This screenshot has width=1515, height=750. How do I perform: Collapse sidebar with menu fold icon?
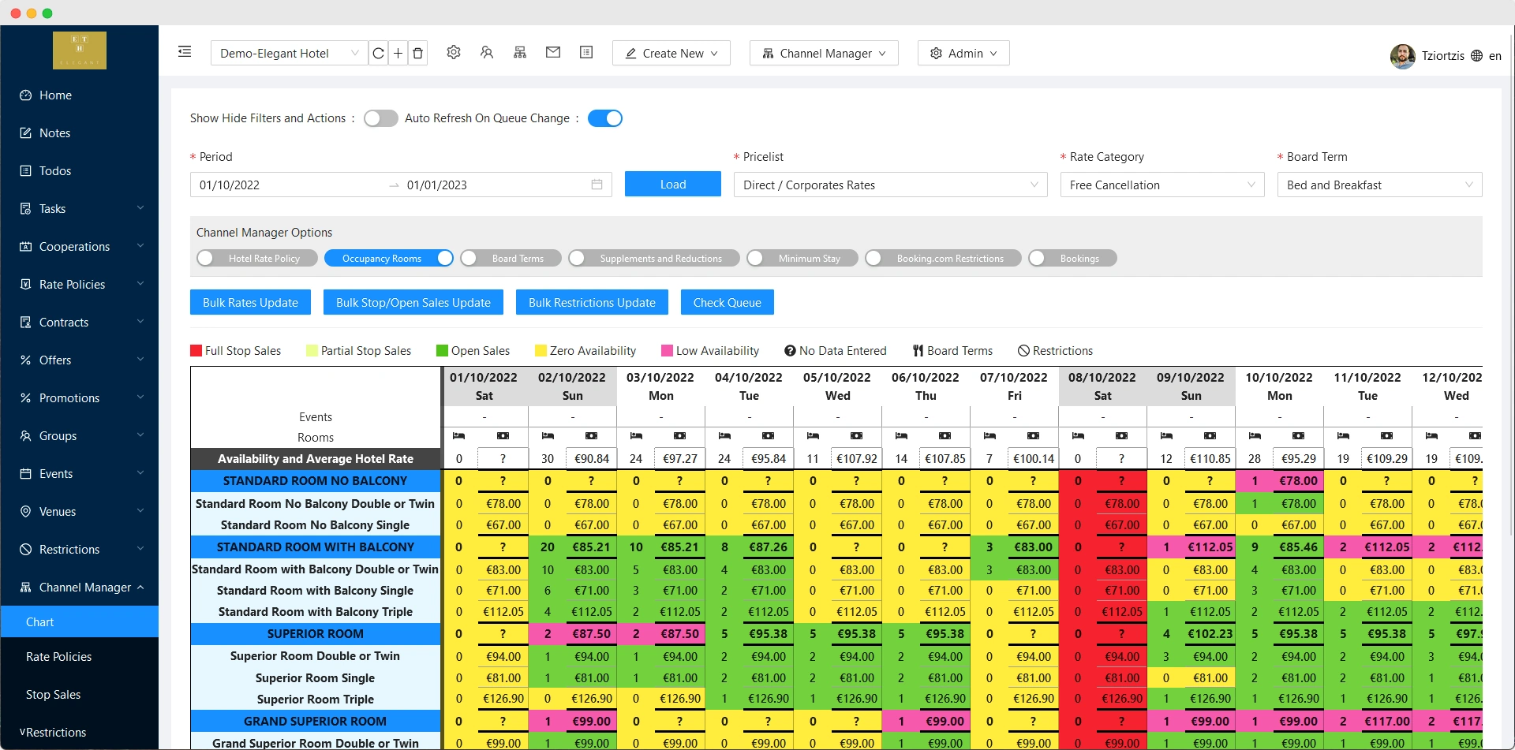(185, 52)
